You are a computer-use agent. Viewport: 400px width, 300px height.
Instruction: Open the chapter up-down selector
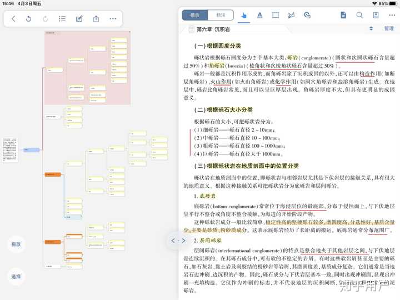click(371, 28)
